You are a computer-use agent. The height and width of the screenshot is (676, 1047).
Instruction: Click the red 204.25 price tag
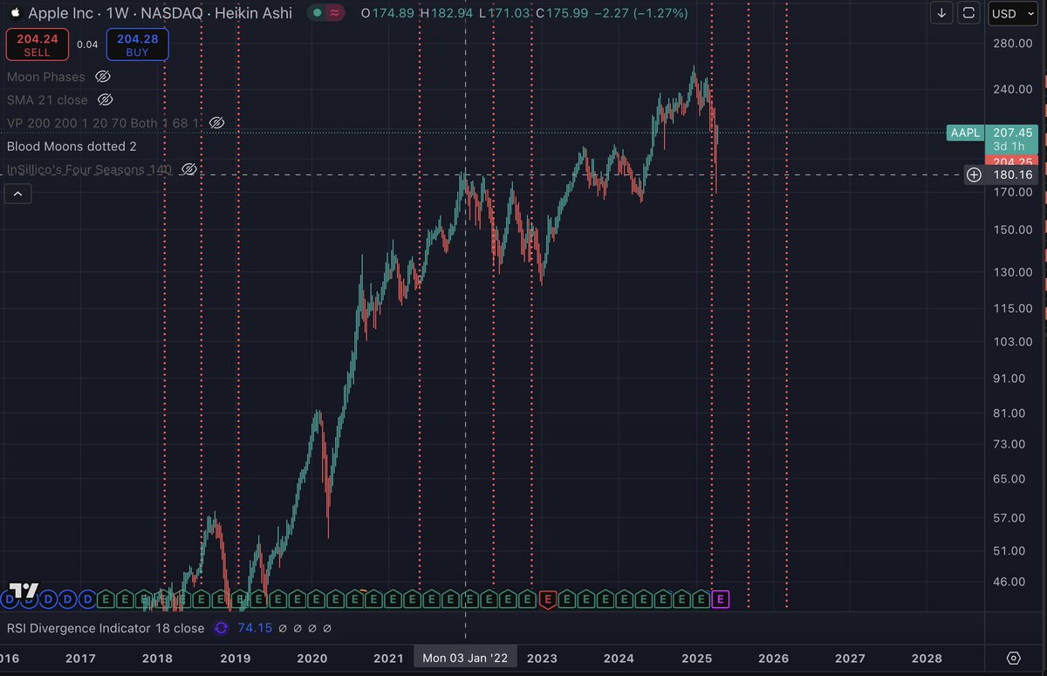1012,161
